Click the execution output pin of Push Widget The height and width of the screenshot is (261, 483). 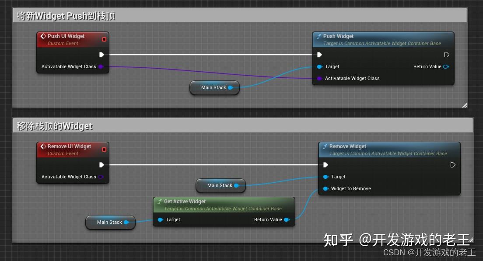point(447,55)
